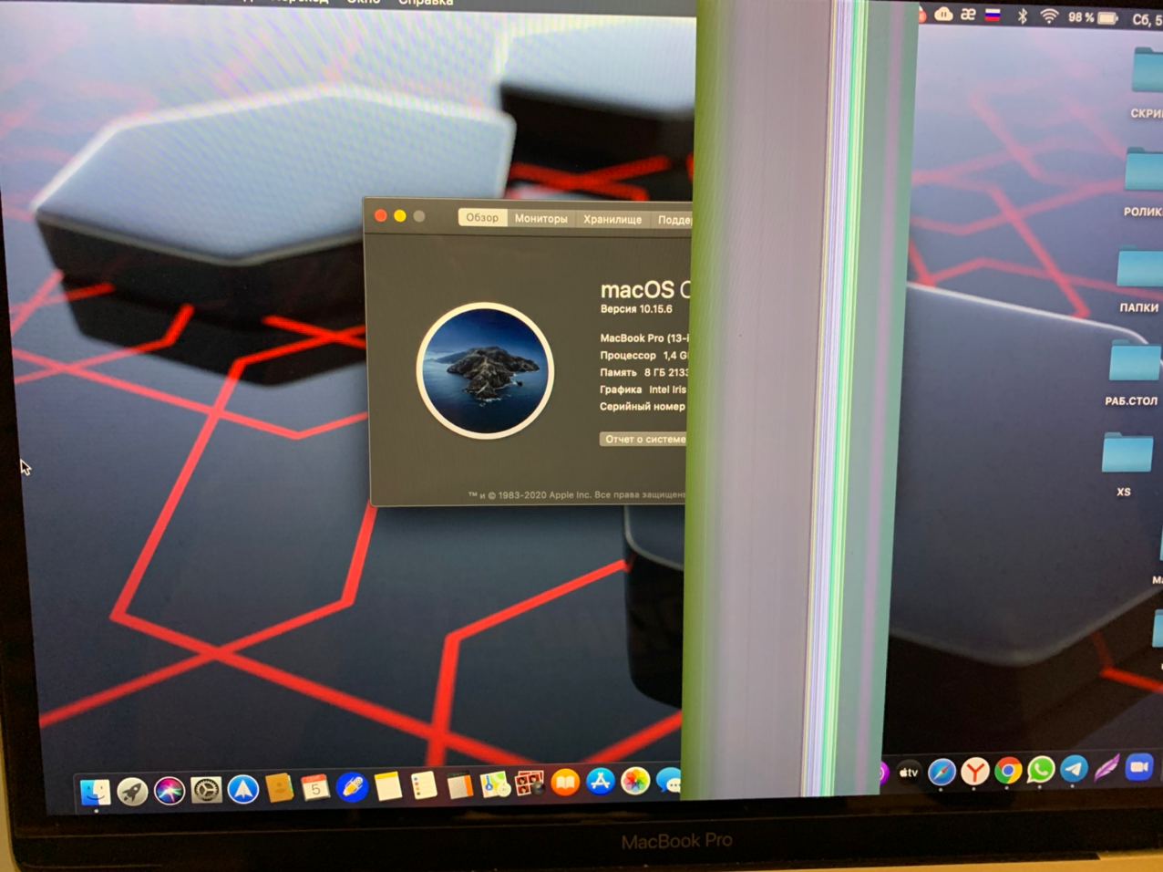Open Finder from the Dock
Viewport: 1163px width, 872px height.
(96, 793)
